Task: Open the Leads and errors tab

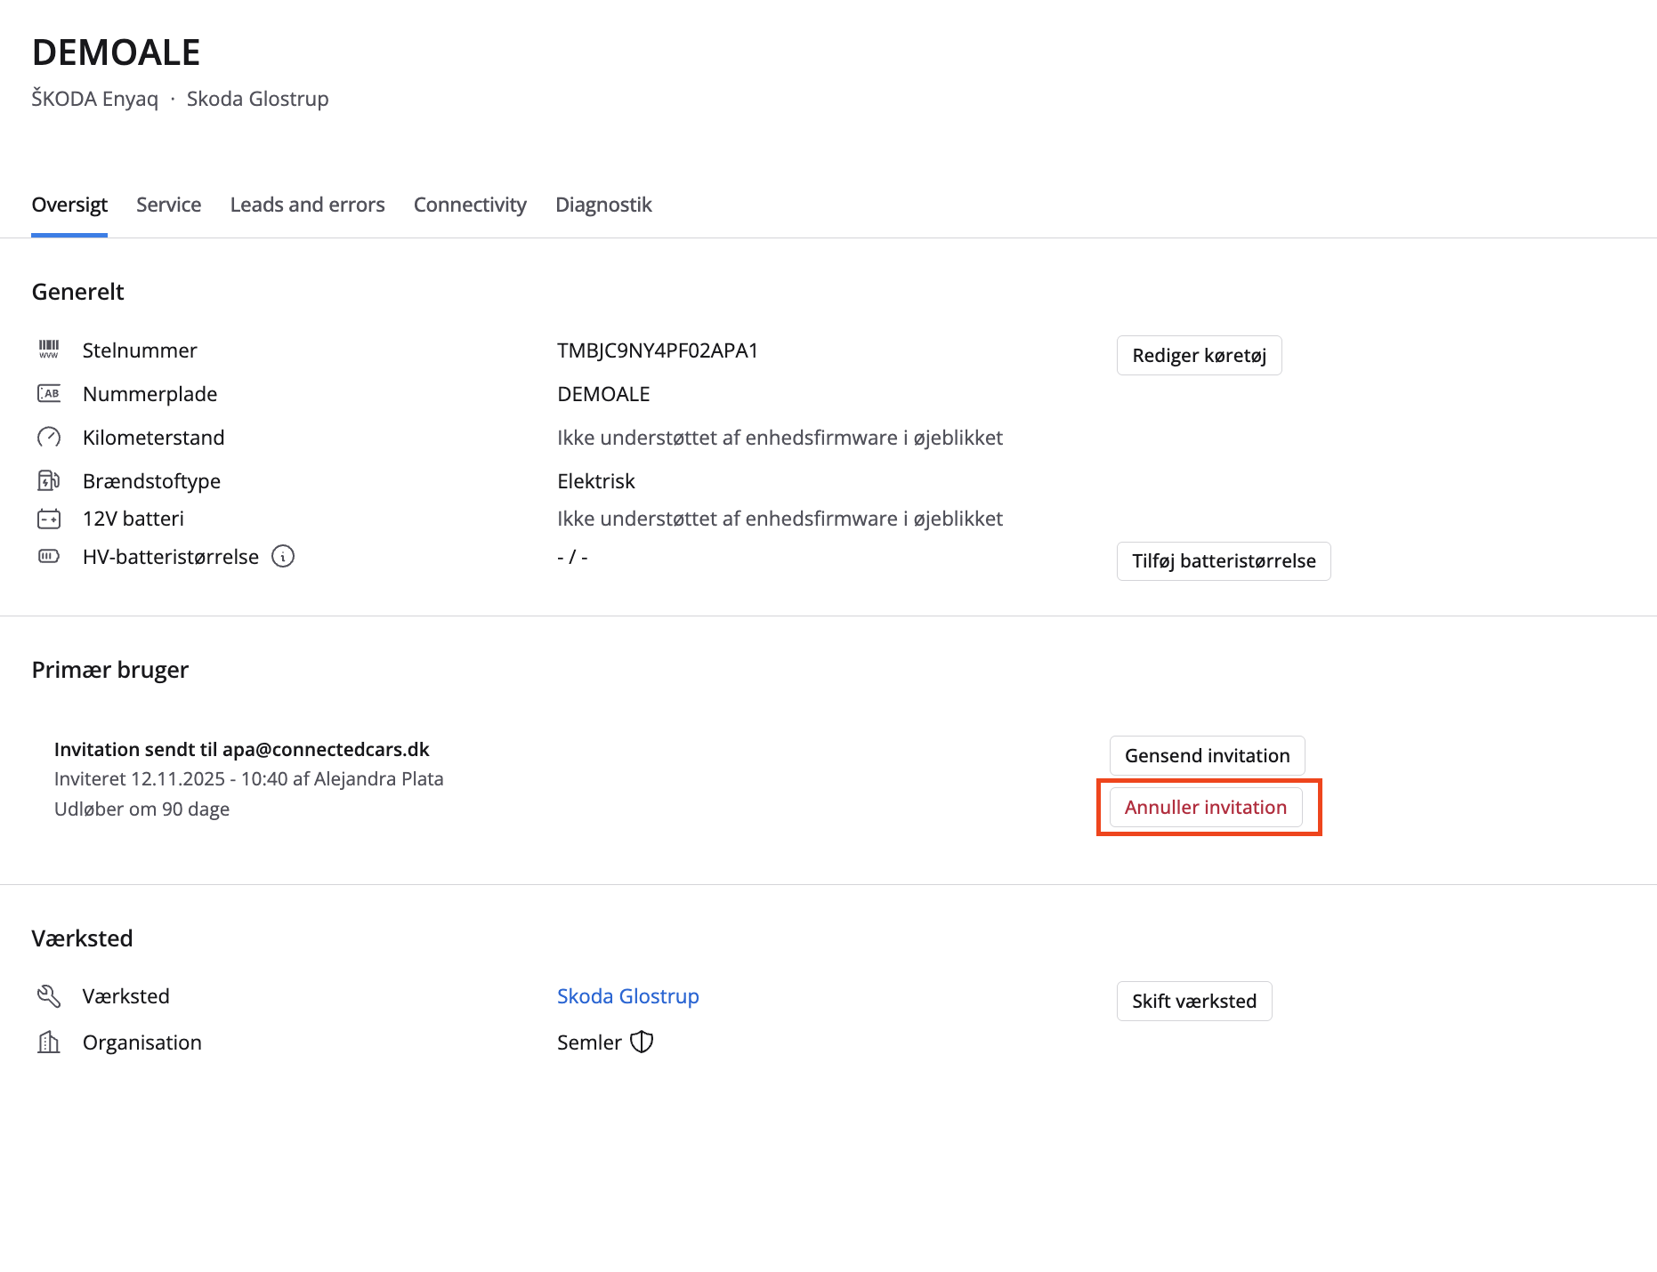Action: (x=306, y=205)
